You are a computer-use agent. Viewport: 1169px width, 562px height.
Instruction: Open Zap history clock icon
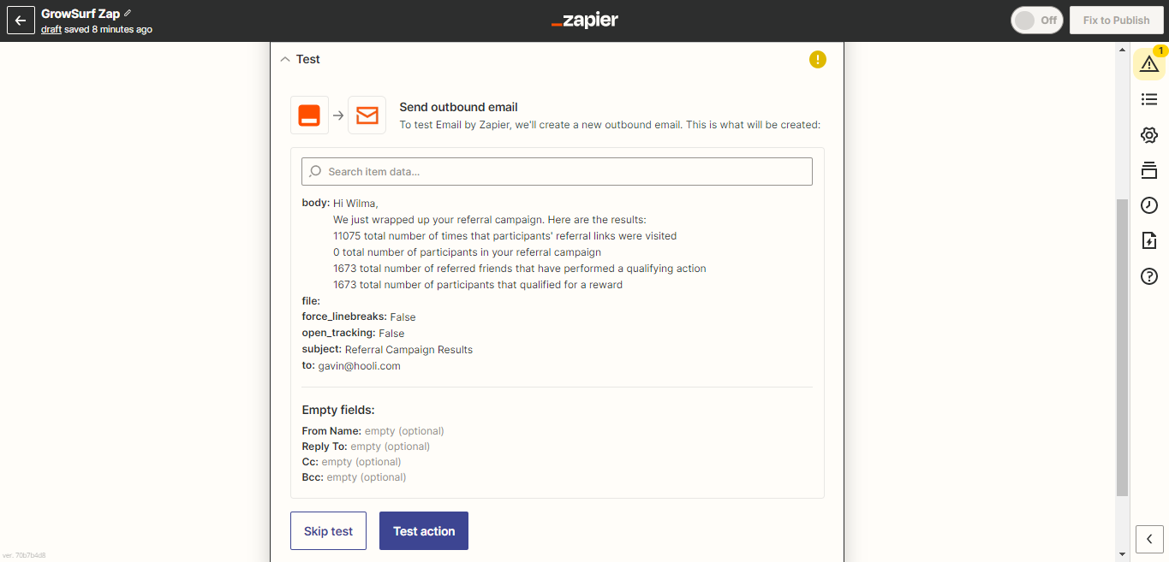[x=1149, y=205]
